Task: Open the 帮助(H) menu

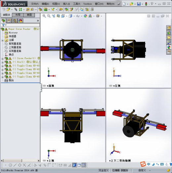Action: (110, 4)
